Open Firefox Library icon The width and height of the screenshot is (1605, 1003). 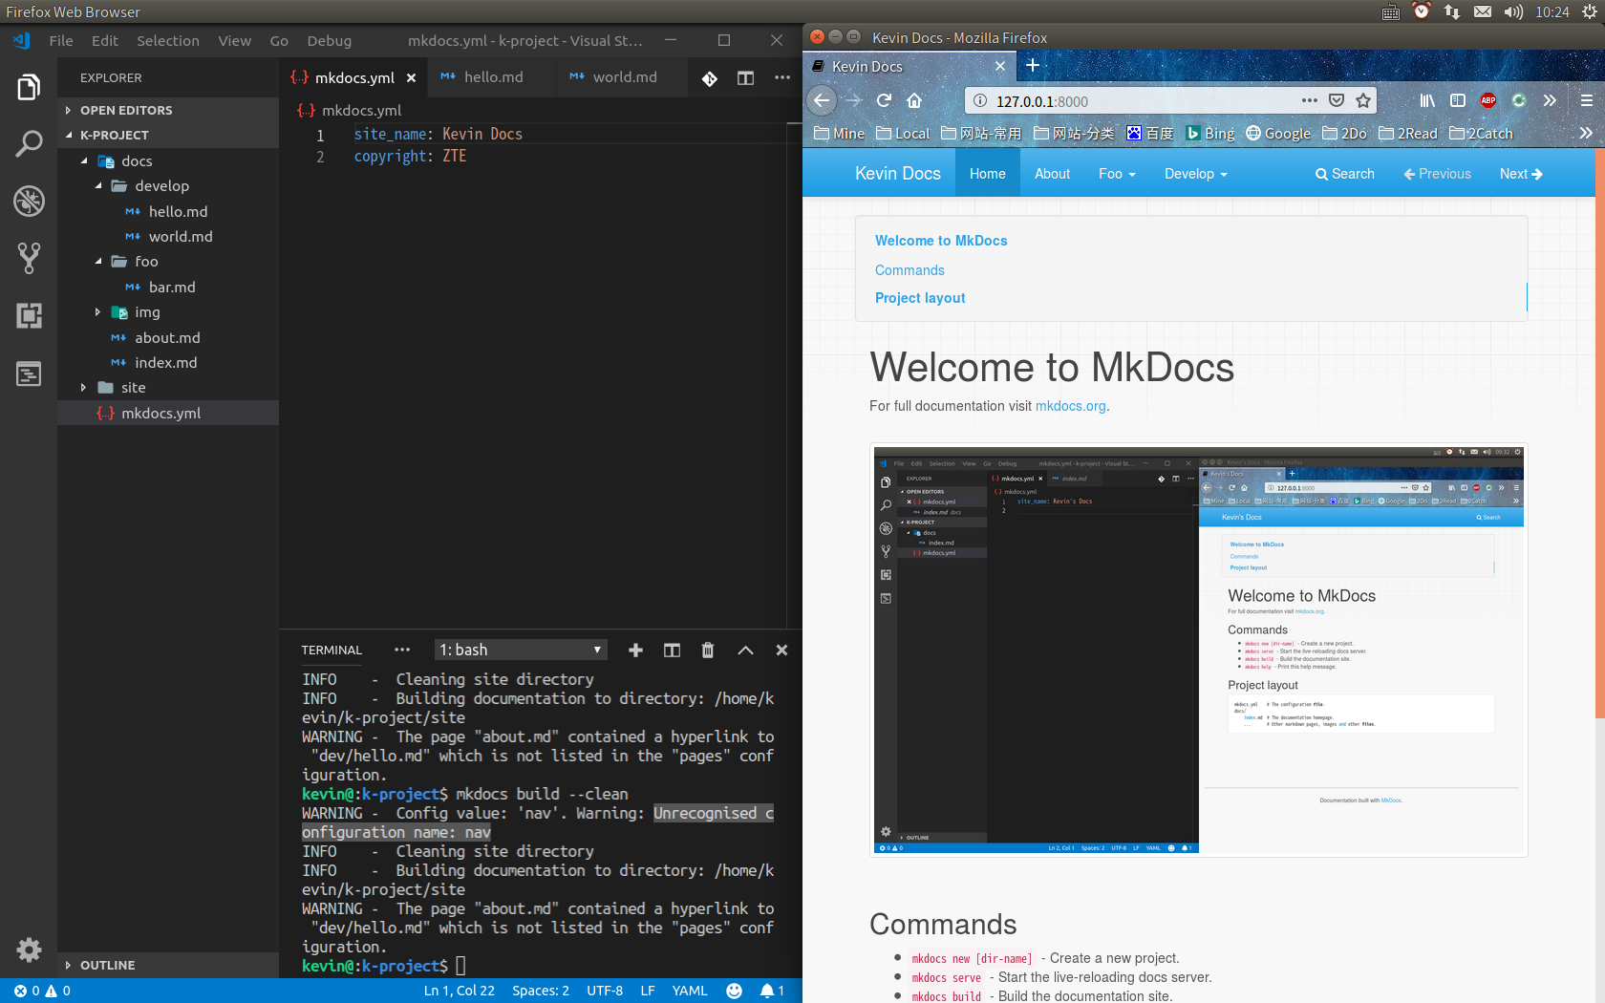click(1427, 100)
